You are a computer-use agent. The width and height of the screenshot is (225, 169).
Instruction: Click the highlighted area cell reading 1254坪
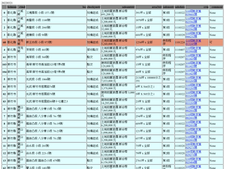[149, 42]
